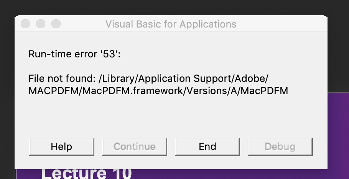The width and height of the screenshot is (349, 179).
Task: Click the leftmost gray close circle
Action: tap(25, 24)
